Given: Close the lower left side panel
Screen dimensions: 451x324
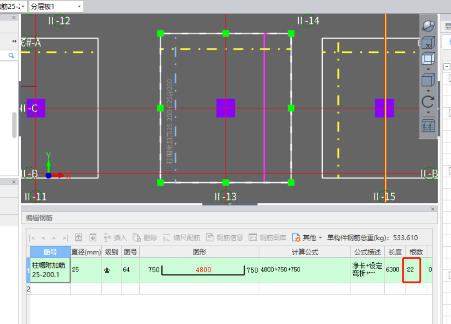Looking at the screenshot, I should [x=14, y=182].
